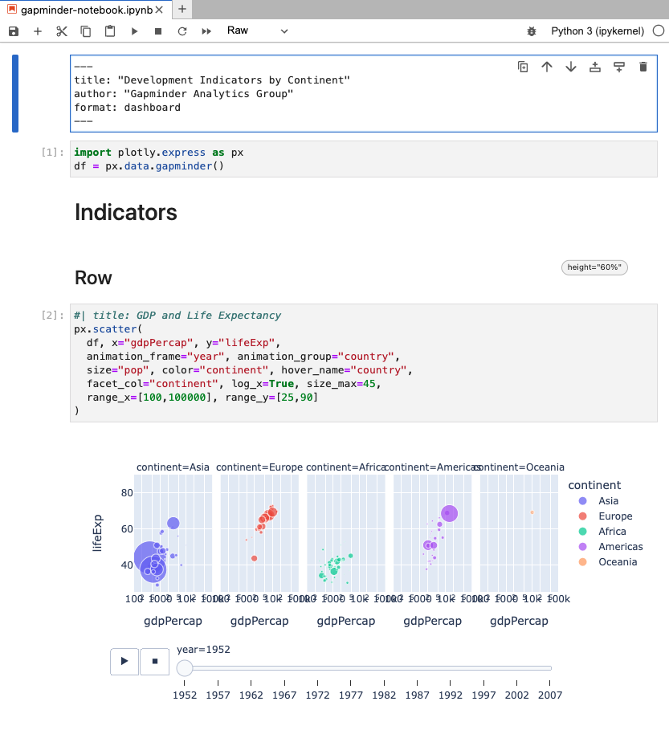Stop the animation with the square button

point(154,661)
